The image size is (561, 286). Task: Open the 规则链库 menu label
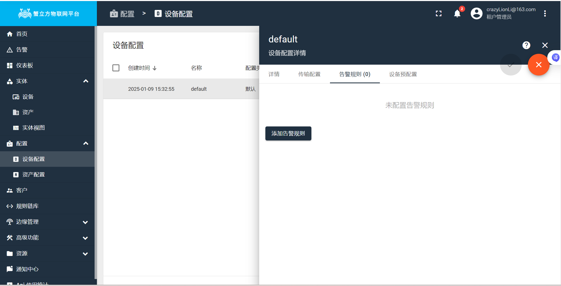(x=27, y=206)
